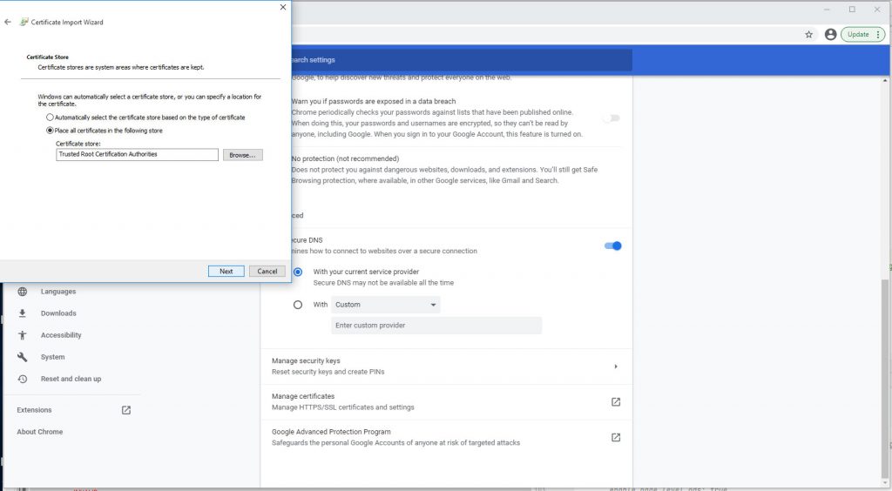Close the Certificate Import Wizard dialog
Viewport: 892px width, 491px height.
[283, 7]
